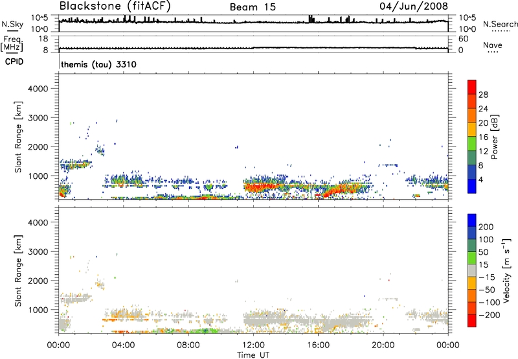Click the '20:00' time axis label
Screen dimensions: 518x359
click(383, 345)
